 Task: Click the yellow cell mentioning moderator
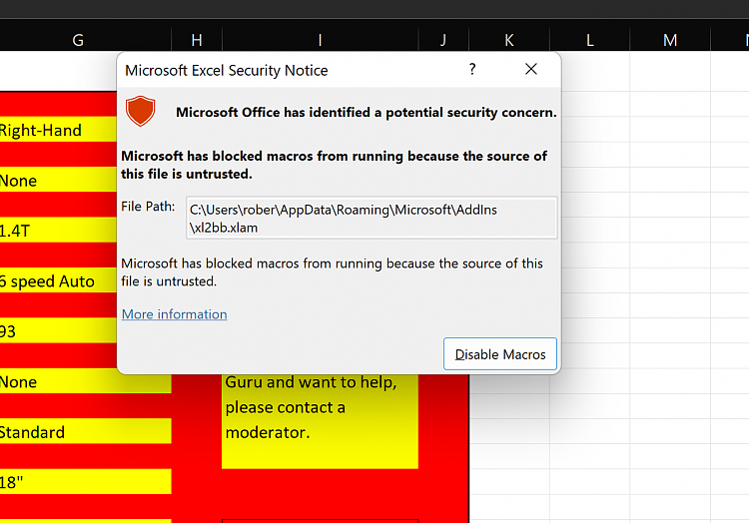320,421
